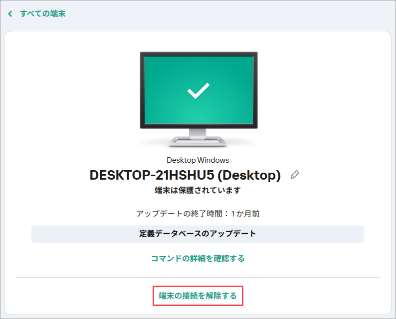Click the green monitor device image
The height and width of the screenshot is (319, 396).
click(198, 99)
